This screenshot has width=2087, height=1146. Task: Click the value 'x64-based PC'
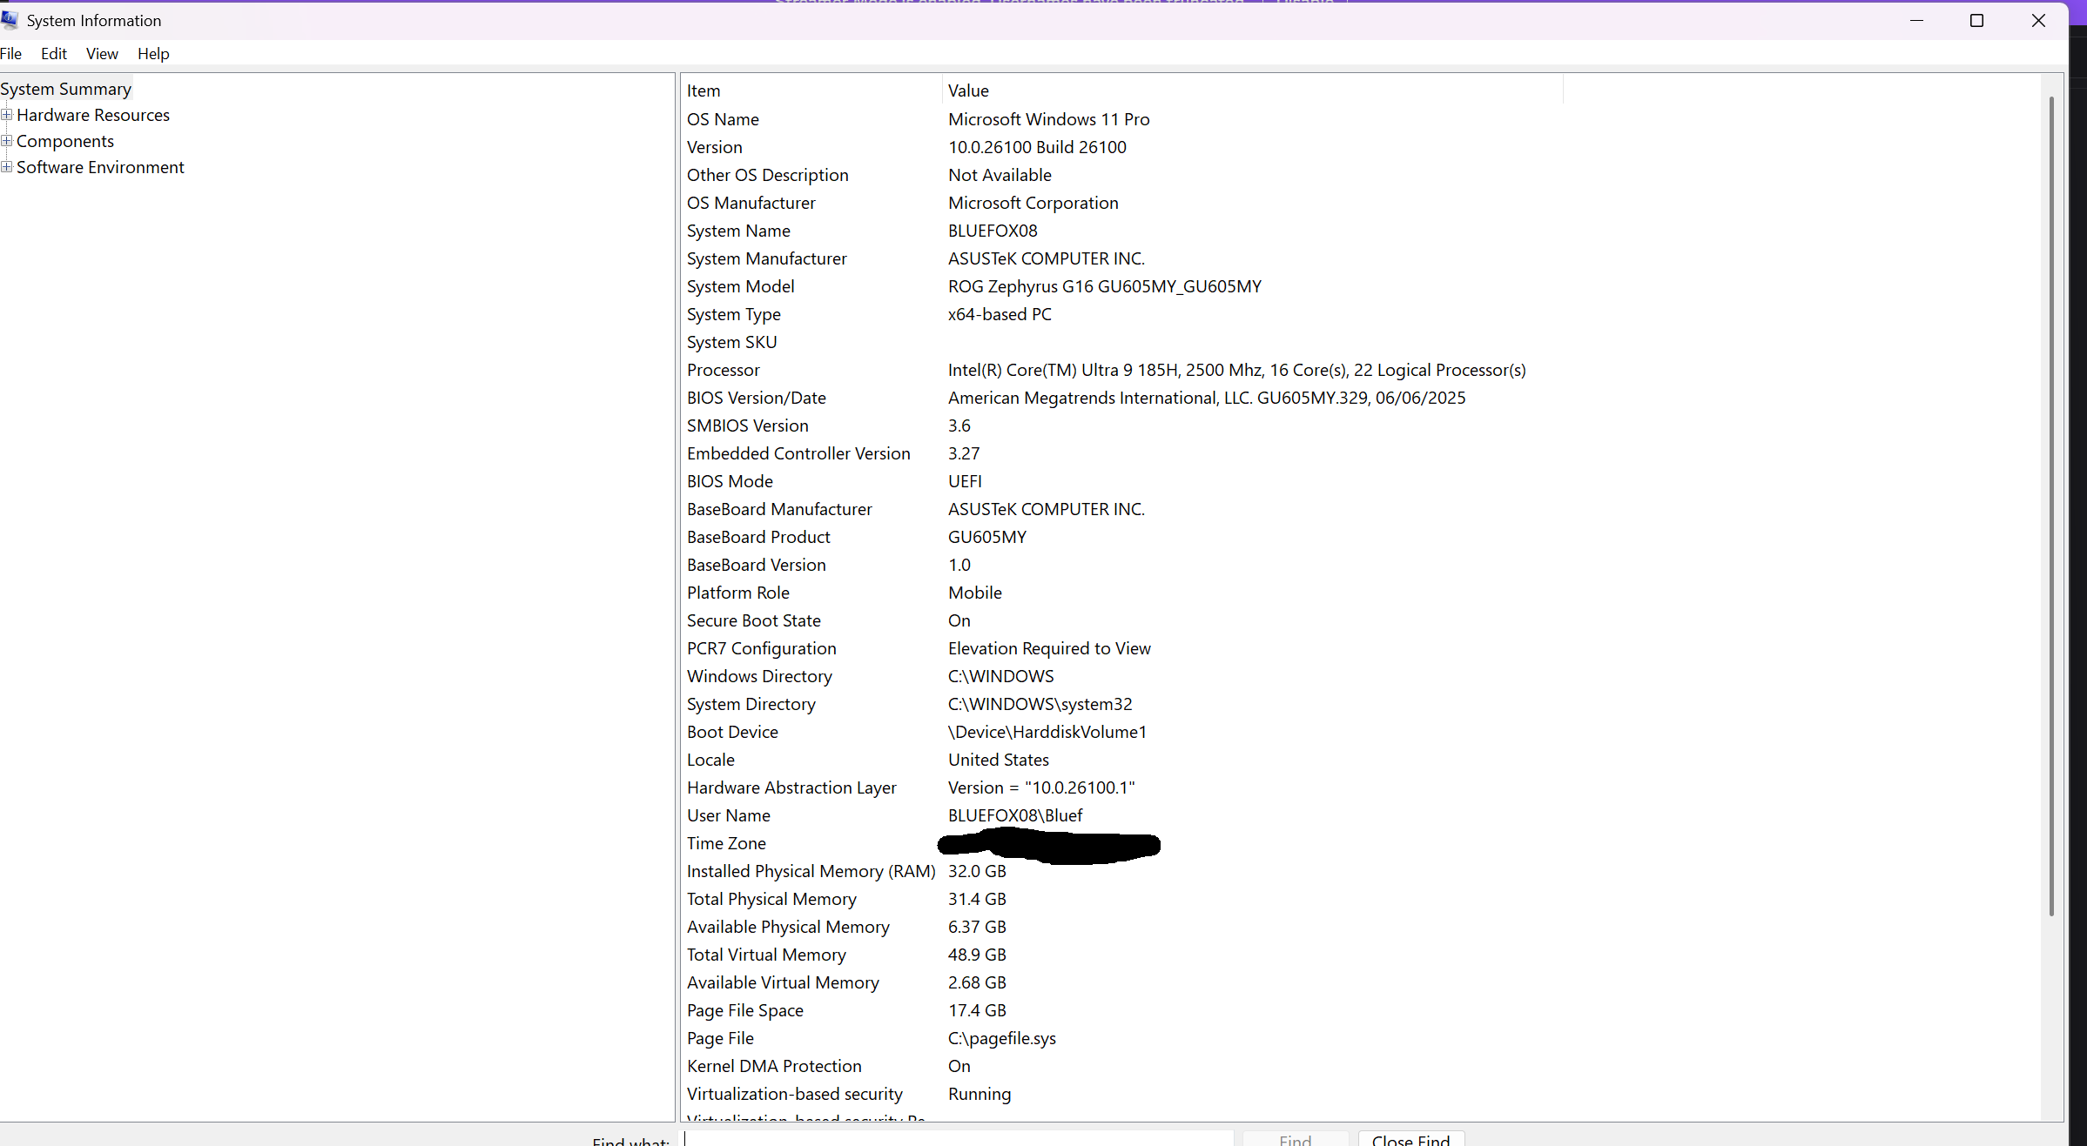pos(1000,314)
